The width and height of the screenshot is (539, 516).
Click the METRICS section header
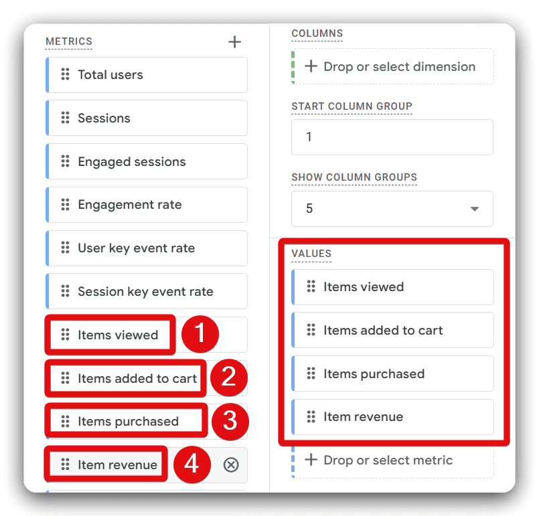point(68,41)
